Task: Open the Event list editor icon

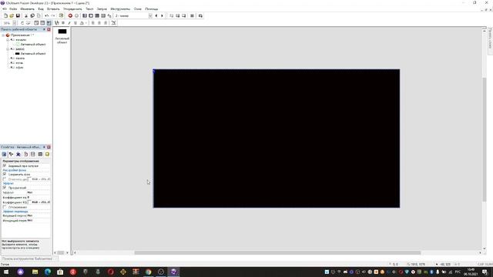Action: 103,15
